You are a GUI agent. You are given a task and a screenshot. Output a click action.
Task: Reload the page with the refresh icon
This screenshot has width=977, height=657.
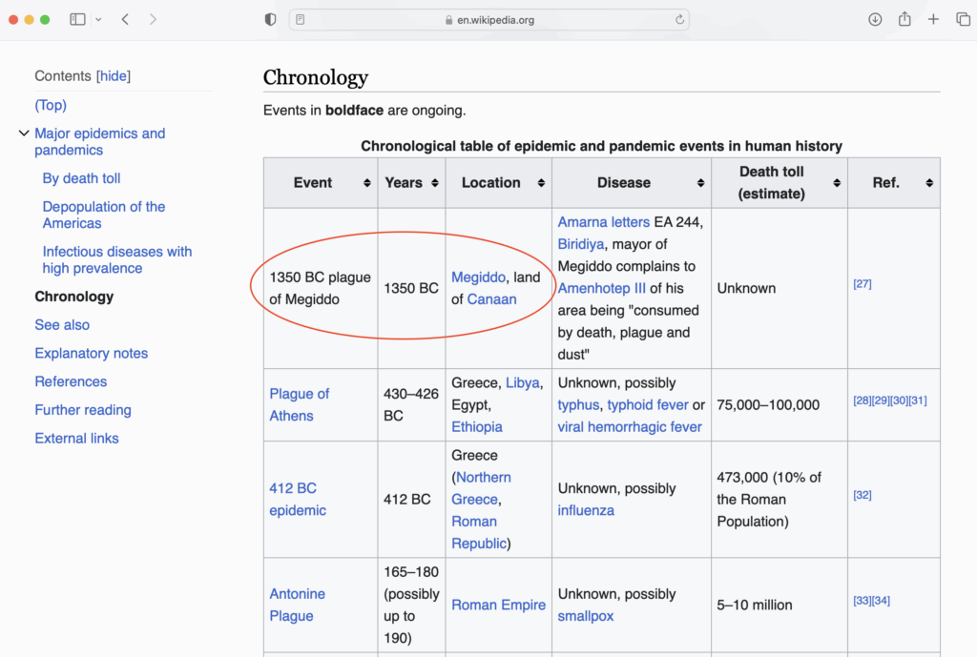click(679, 20)
